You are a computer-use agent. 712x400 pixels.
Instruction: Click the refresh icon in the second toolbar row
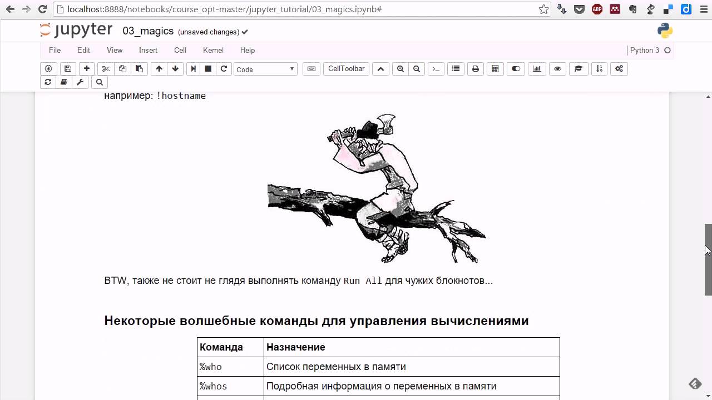pyautogui.click(x=48, y=82)
